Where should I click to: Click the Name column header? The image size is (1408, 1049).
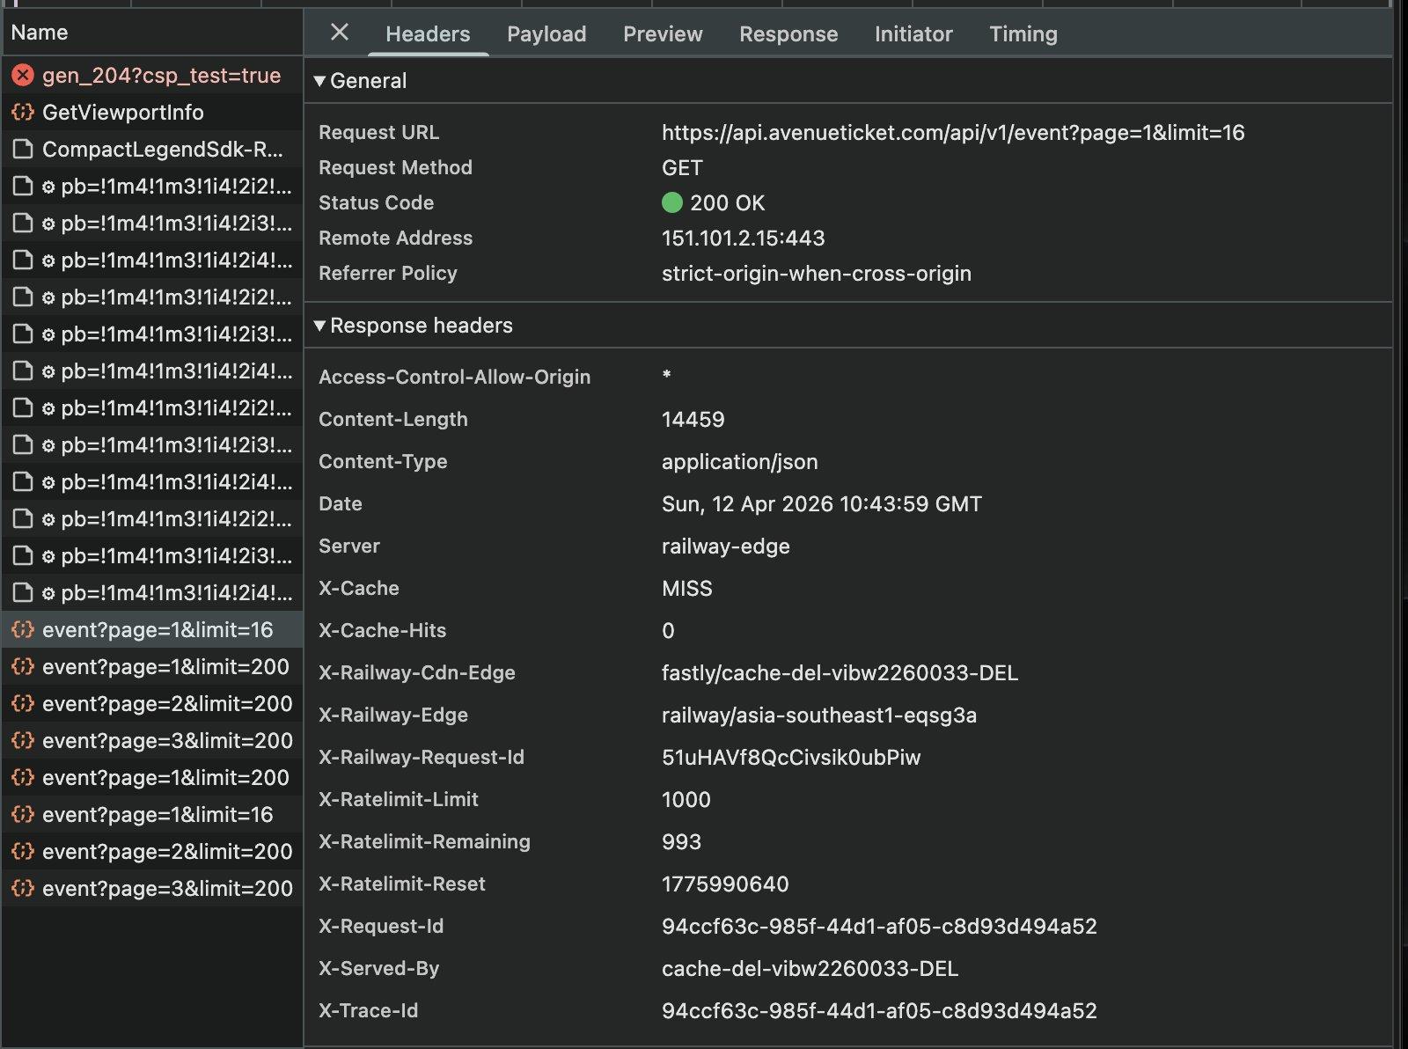coord(152,33)
